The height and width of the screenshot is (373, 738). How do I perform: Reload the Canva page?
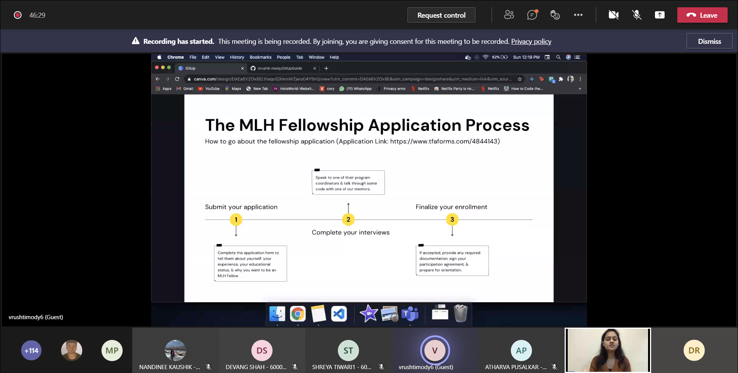point(177,79)
